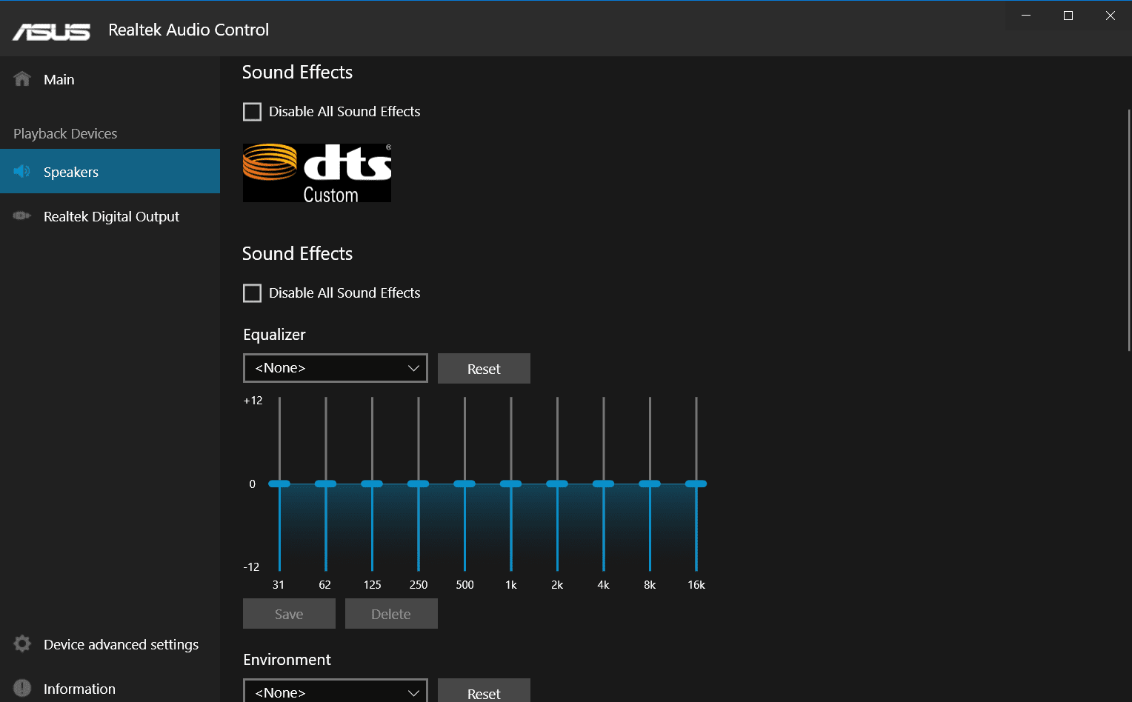
Task: Click the Playback Devices section label
Action: coord(65,134)
